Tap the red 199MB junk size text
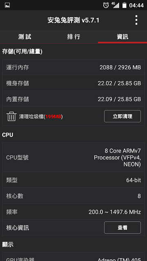 (x=53, y=117)
